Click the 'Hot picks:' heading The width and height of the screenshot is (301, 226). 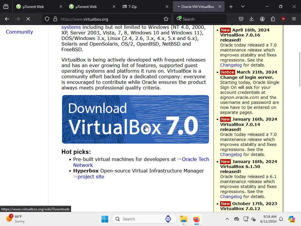pyautogui.click(x=76, y=152)
